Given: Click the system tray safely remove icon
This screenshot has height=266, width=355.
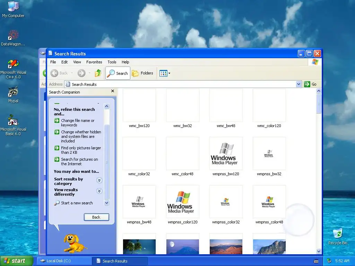Looking at the screenshot, I should coord(329,261).
